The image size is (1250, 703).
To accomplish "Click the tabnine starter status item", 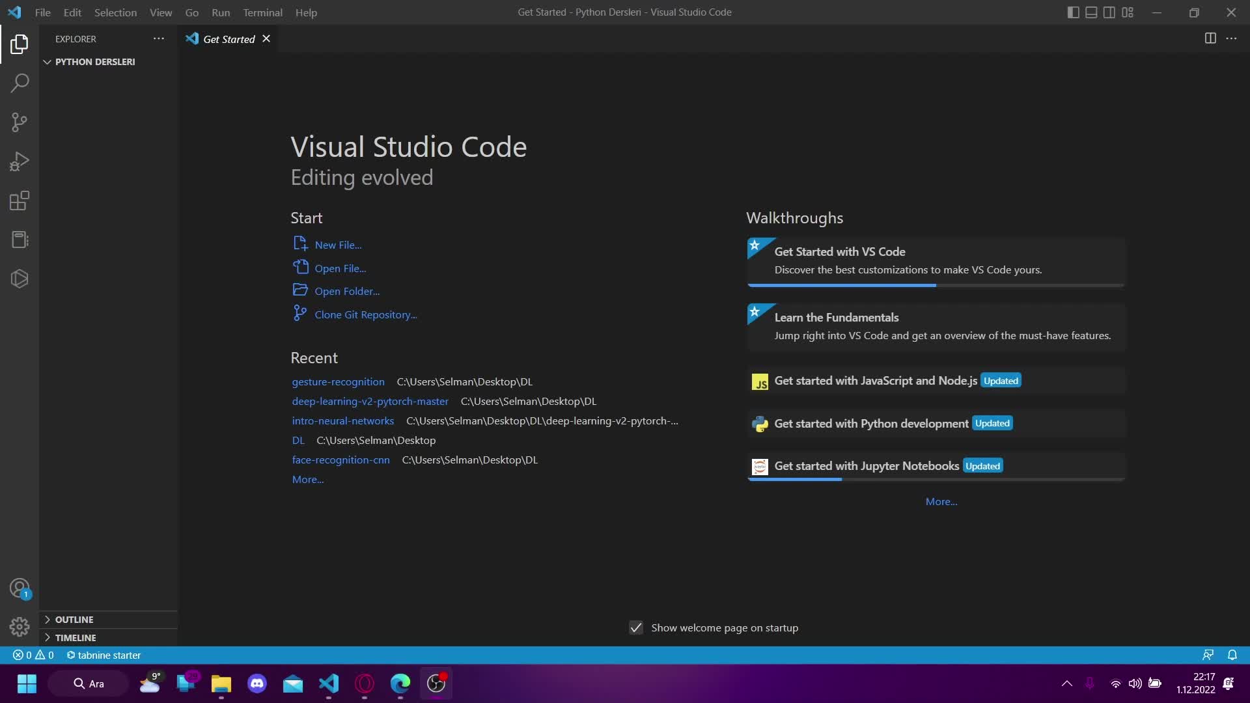I will [x=104, y=655].
